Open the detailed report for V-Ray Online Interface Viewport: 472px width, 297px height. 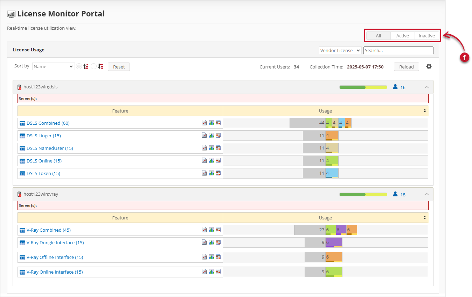click(x=218, y=271)
